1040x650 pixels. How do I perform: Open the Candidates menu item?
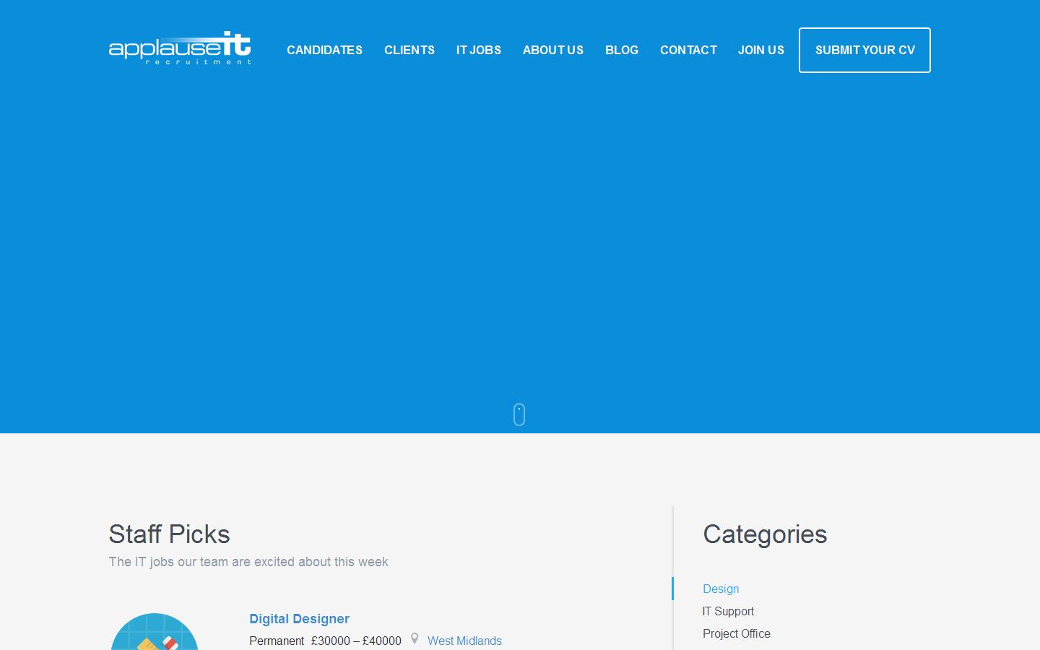(324, 50)
